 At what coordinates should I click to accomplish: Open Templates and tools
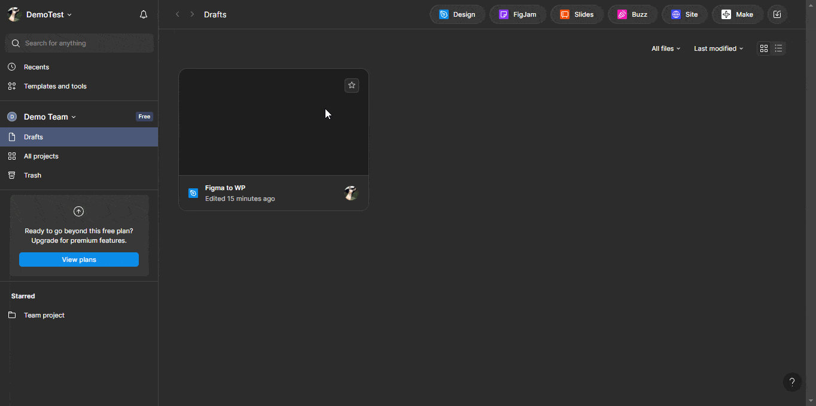[79, 86]
